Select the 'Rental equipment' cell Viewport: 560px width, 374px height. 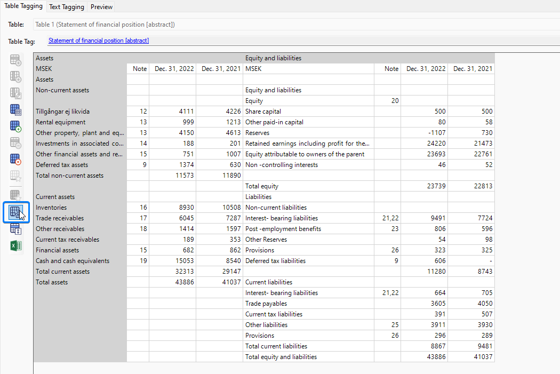[81, 122]
